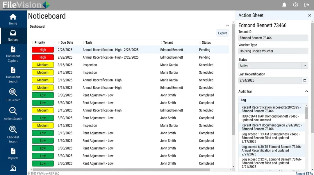This screenshot has width=314, height=175.
Task: Open the Recent ETRs link
Action: [x=304, y=173]
